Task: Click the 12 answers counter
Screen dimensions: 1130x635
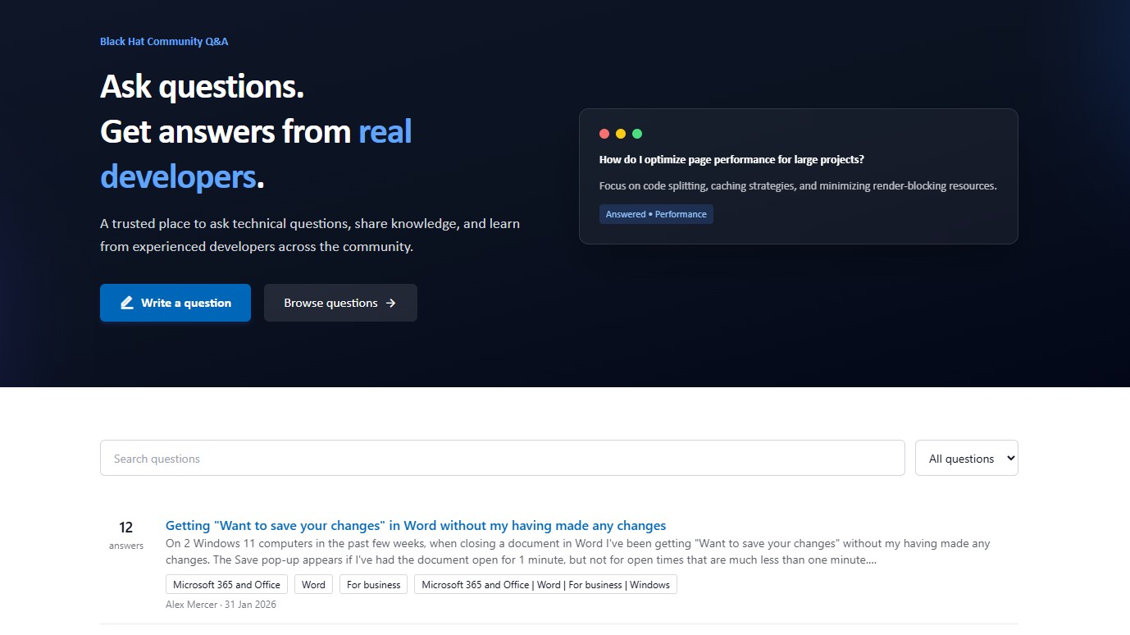Action: (x=125, y=528)
